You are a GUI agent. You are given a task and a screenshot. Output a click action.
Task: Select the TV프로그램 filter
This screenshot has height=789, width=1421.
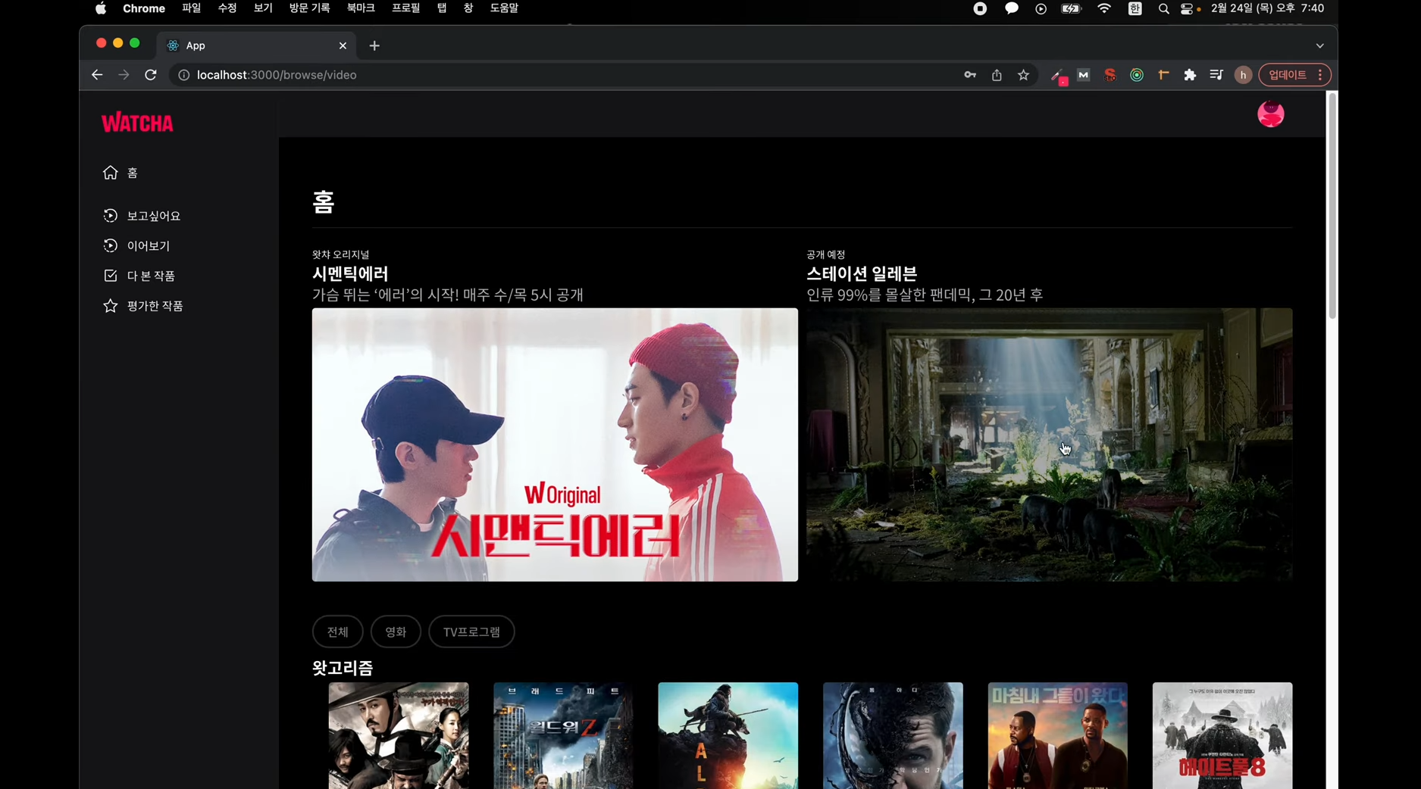click(471, 632)
